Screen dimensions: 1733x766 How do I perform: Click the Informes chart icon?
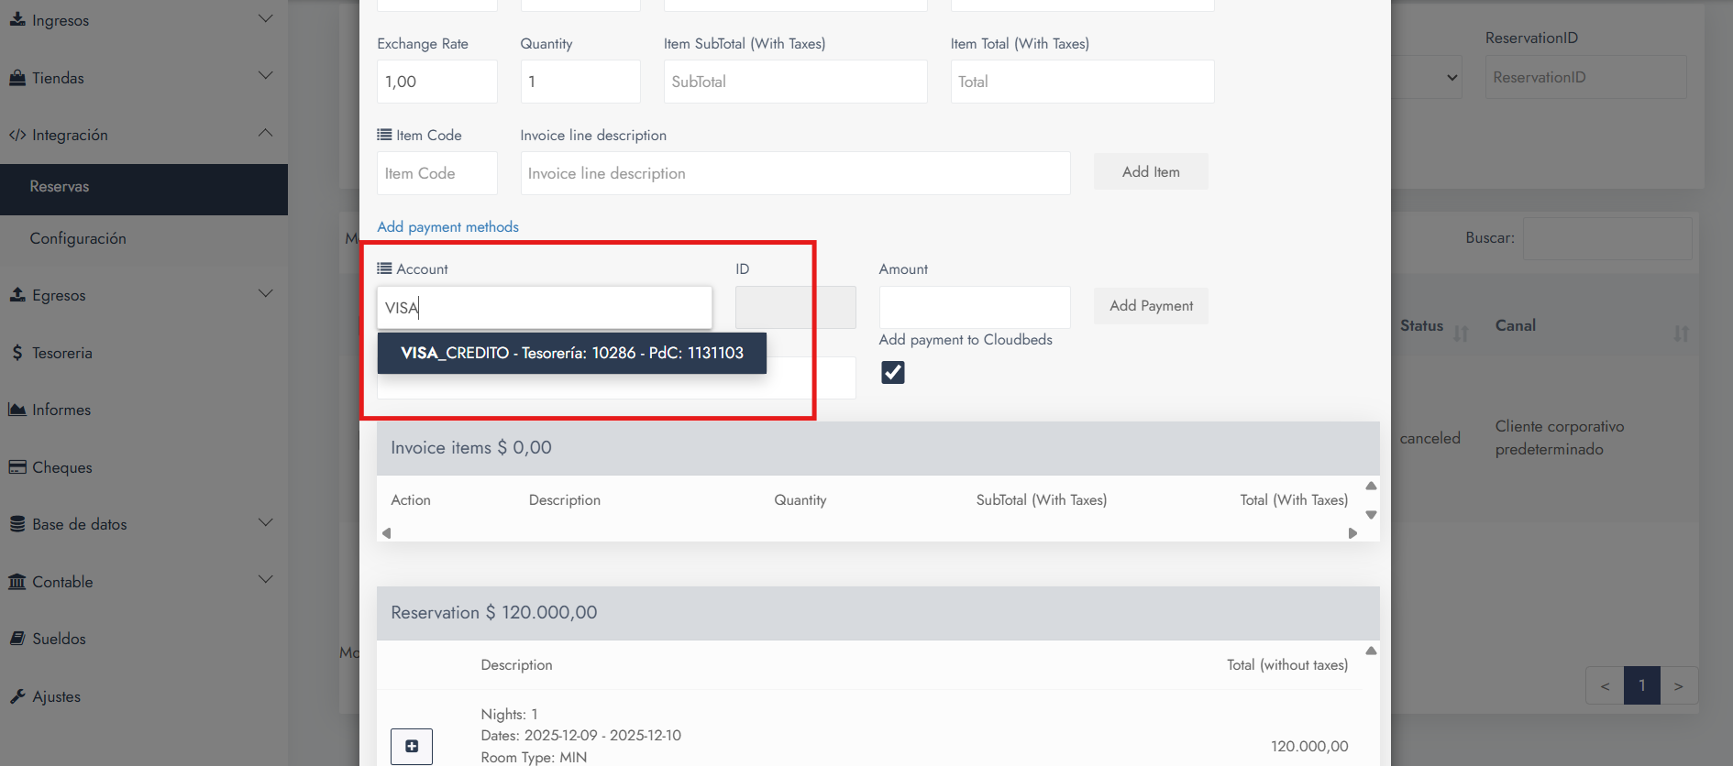[x=17, y=410]
